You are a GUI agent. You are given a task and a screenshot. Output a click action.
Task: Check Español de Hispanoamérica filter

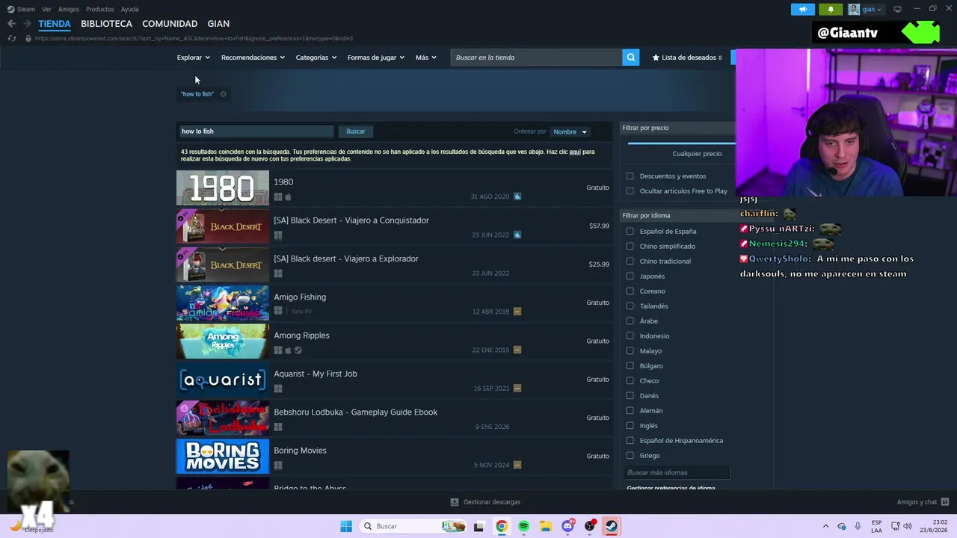(x=630, y=441)
